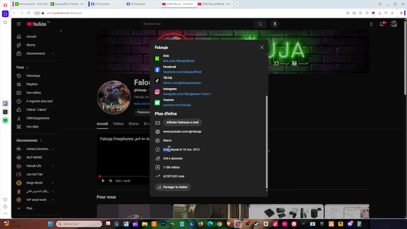
Task: Open kick.com/faloujaofficiel link
Action: pyautogui.click(x=178, y=61)
